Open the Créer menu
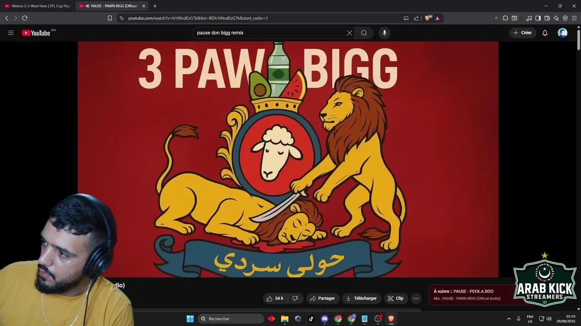This screenshot has width=581, height=326. tap(522, 33)
